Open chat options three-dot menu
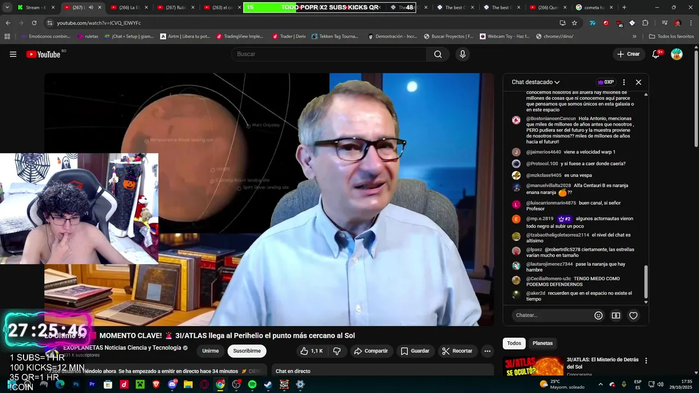 pyautogui.click(x=624, y=82)
